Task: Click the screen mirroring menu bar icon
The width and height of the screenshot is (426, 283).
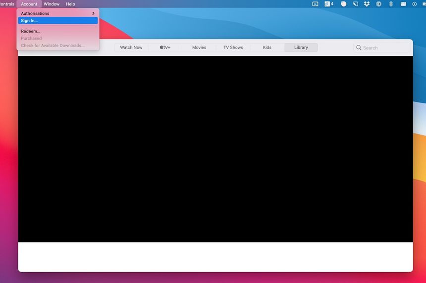Action: point(315,4)
